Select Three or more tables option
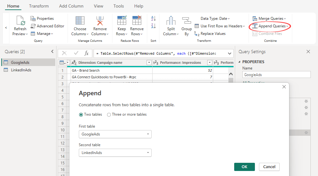The width and height of the screenshot is (318, 176). click(x=127, y=114)
